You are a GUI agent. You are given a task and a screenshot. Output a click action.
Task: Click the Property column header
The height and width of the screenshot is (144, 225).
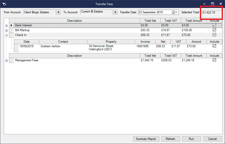pos(111,41)
